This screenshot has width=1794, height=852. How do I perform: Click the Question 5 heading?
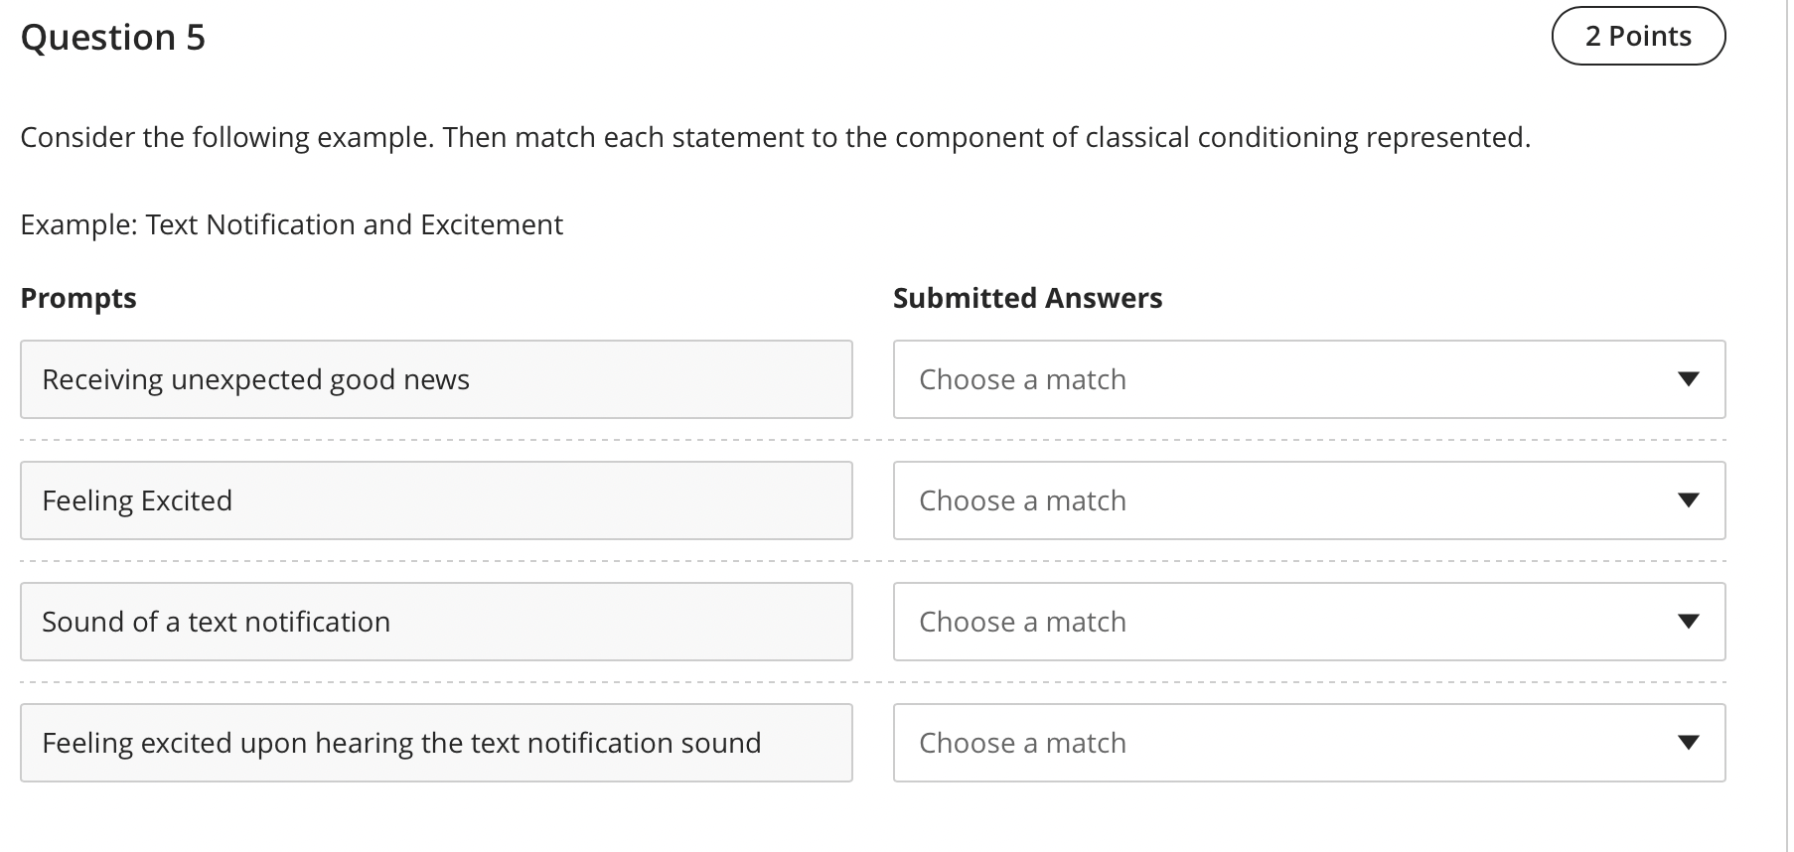tap(112, 38)
